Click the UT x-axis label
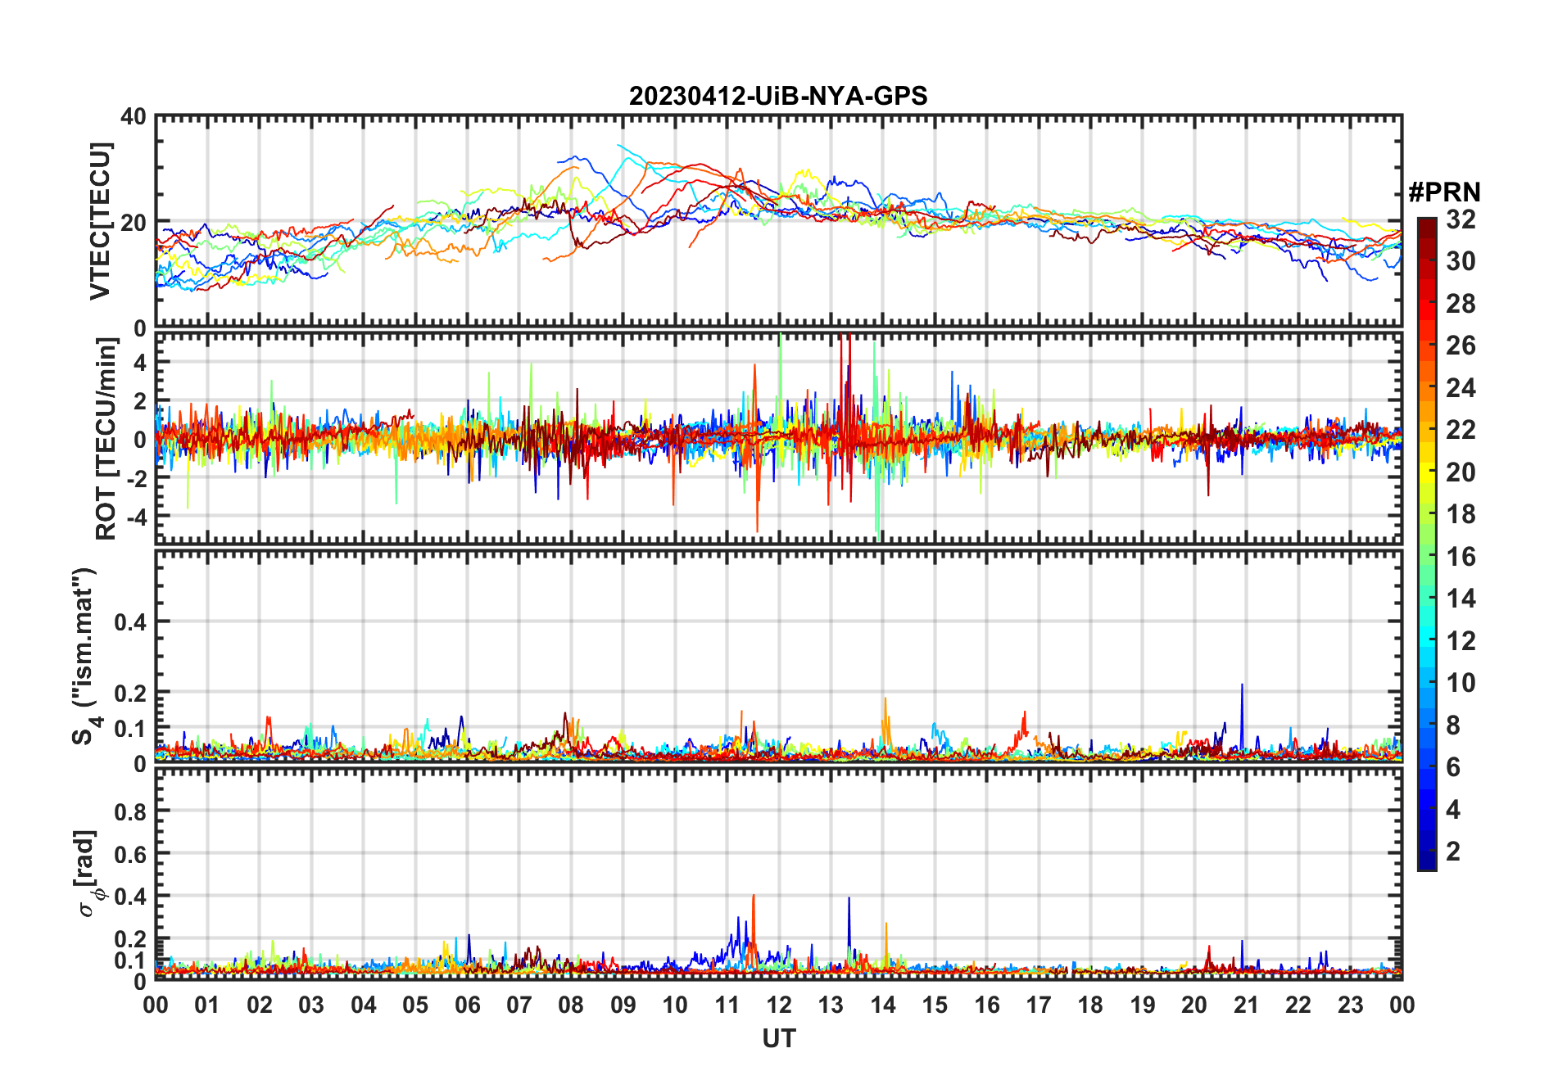The width and height of the screenshot is (1558, 1089). pyautogui.click(x=779, y=1038)
